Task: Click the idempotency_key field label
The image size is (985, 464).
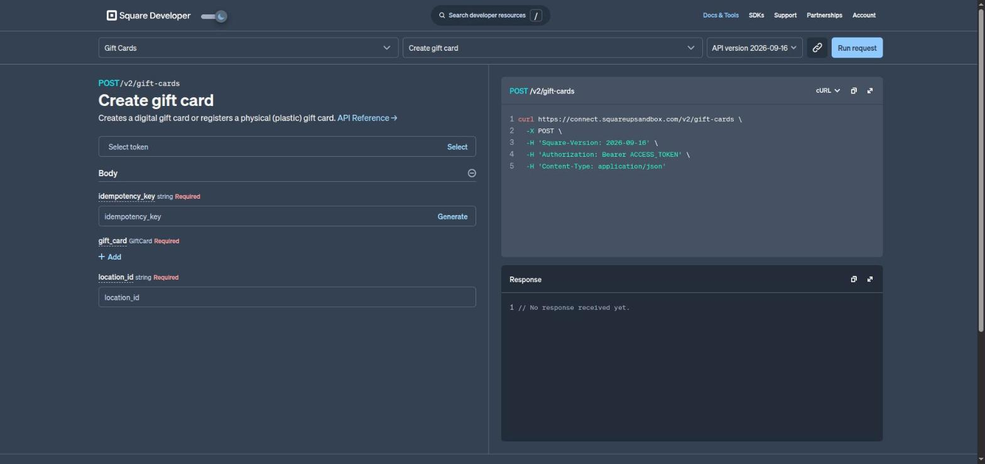Action: point(126,196)
